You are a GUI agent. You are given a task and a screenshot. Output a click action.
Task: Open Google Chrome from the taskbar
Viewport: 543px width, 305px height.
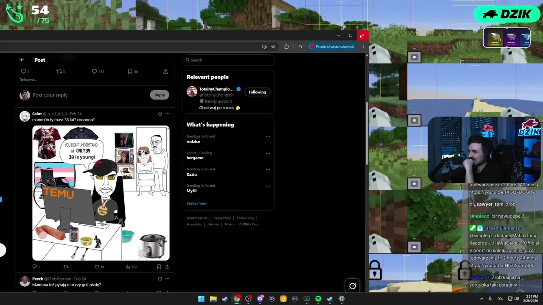[x=237, y=299]
